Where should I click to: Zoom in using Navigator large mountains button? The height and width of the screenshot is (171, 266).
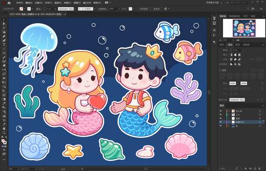coord(238,40)
